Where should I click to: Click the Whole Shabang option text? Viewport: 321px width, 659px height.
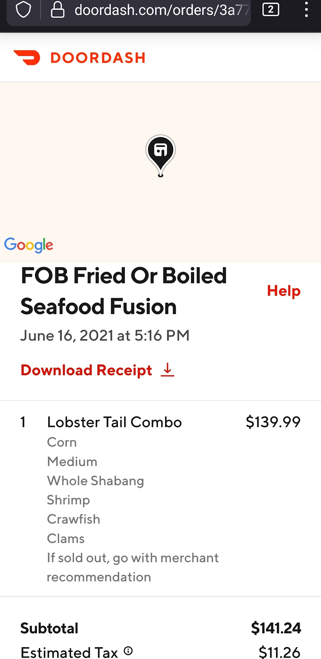[x=95, y=481]
